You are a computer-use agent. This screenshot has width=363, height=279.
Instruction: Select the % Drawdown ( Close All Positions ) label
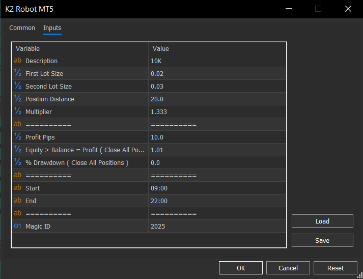[x=77, y=163]
